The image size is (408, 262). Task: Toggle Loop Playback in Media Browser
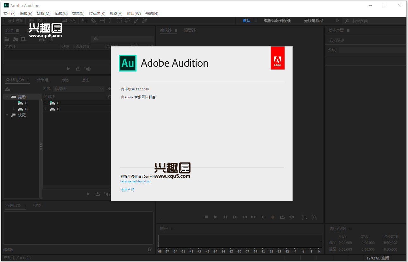click(x=98, y=194)
